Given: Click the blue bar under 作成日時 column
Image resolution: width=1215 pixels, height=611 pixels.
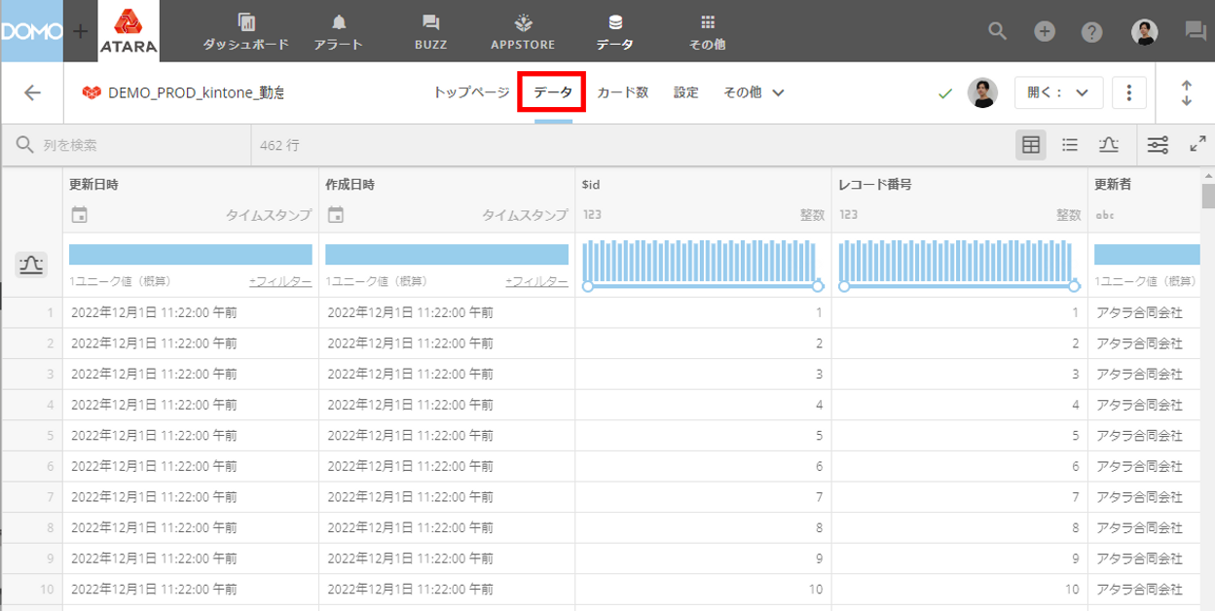Looking at the screenshot, I should (x=447, y=255).
